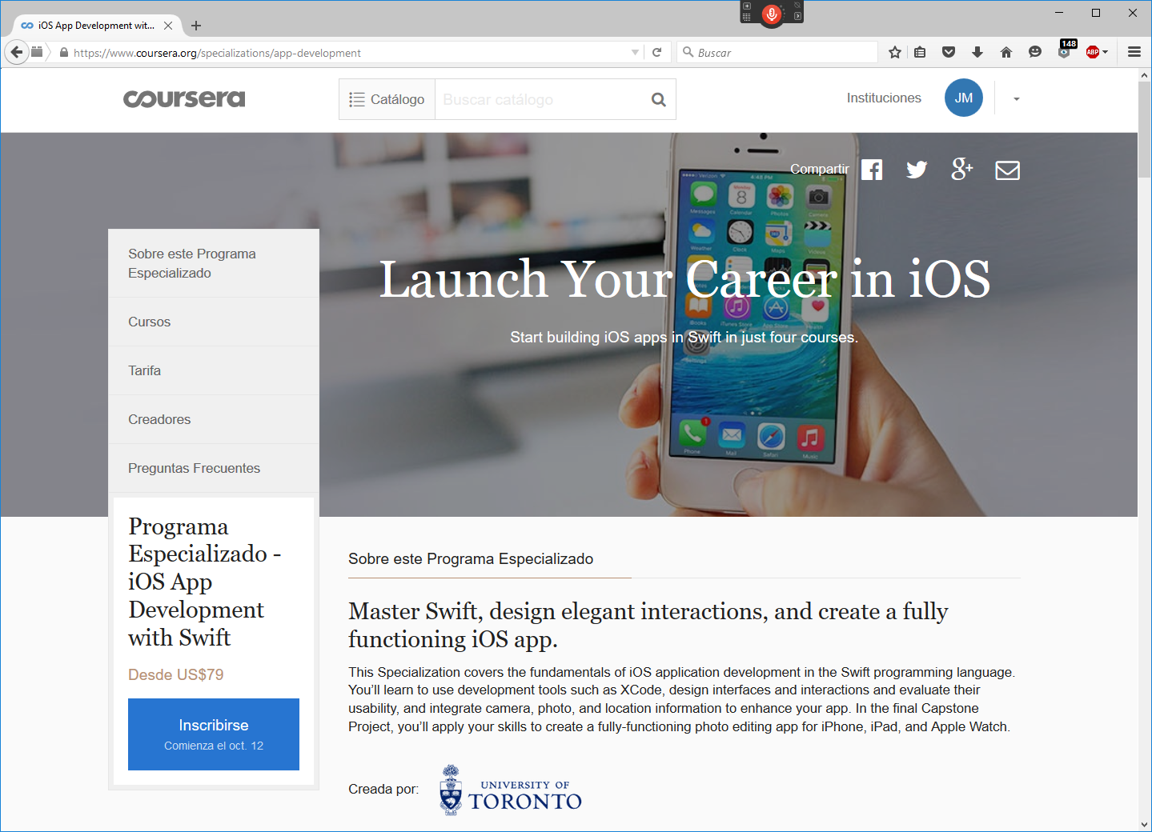Click the catalog search magnifier icon
The height and width of the screenshot is (832, 1152).
coord(659,99)
